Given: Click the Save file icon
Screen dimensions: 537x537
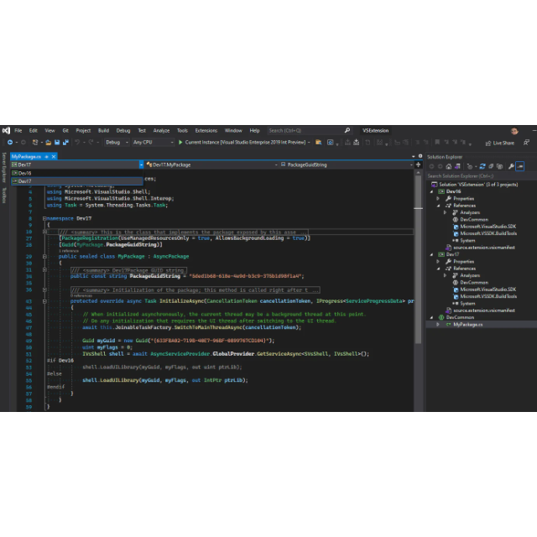Looking at the screenshot, I should (57, 143).
